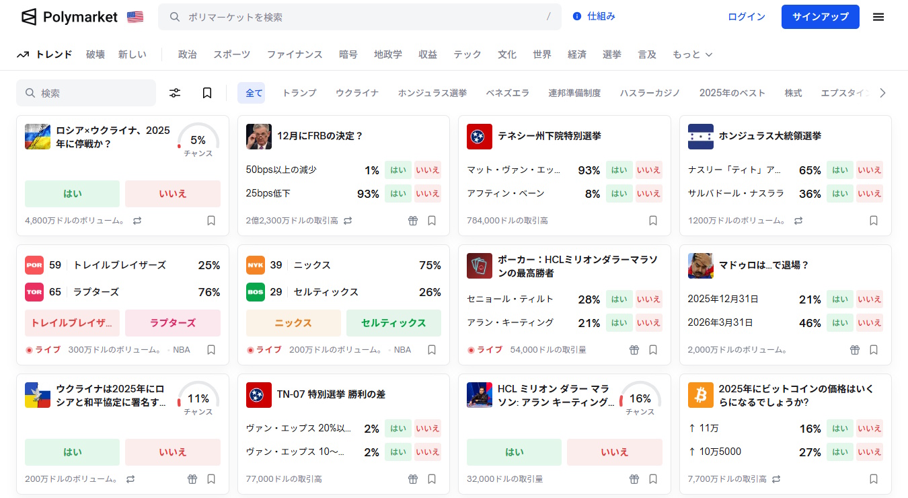The height and width of the screenshot is (498, 908).
Task: Toggle bookmark on the Bitcoin price market
Action: click(874, 479)
